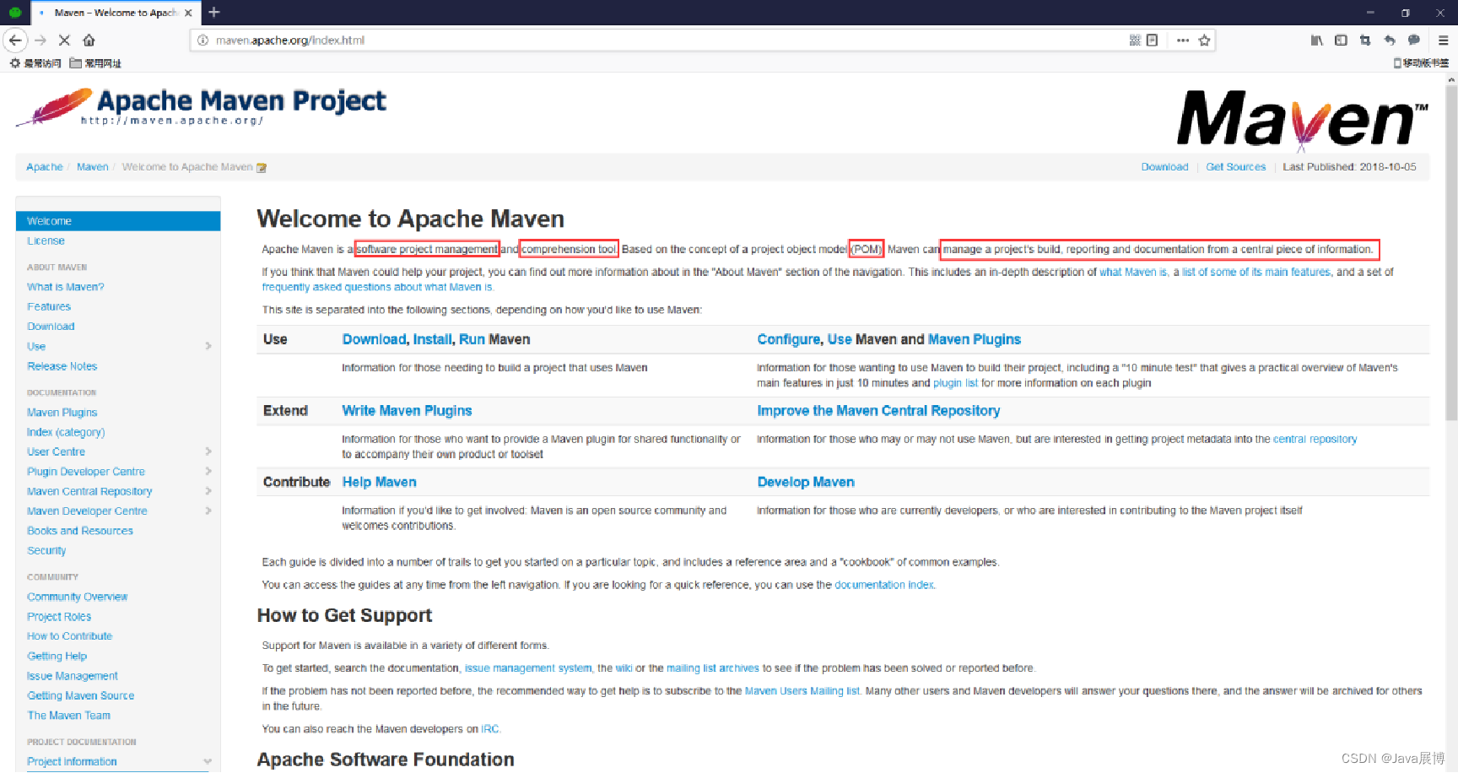This screenshot has width=1458, height=773.
Task: Open Release Notes in sidebar
Action: (62, 366)
